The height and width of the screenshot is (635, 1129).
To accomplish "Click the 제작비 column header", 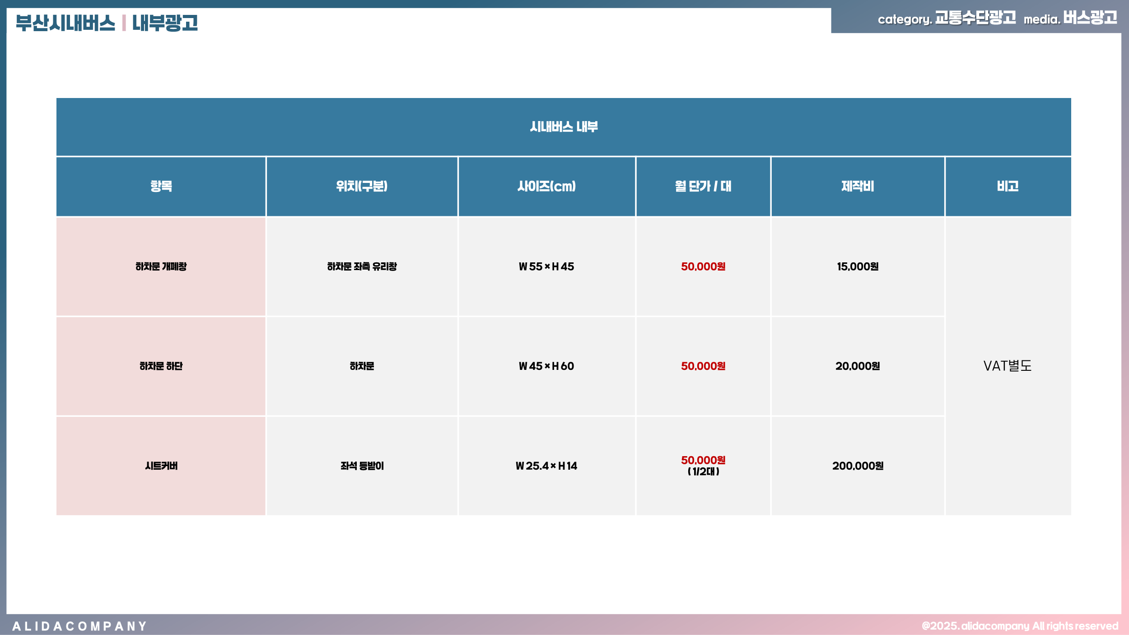I will (858, 186).
